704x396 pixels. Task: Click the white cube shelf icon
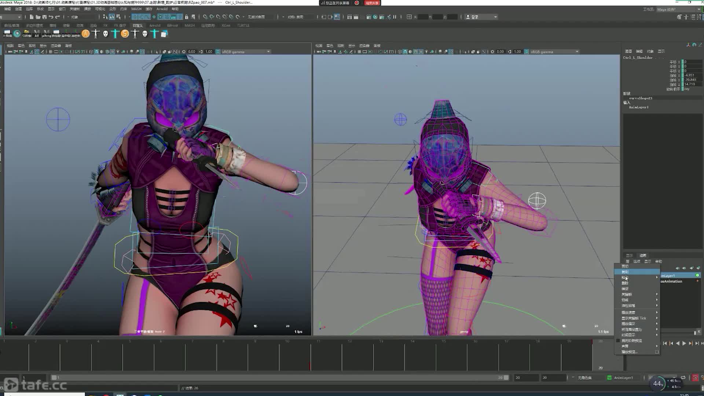[x=164, y=34]
